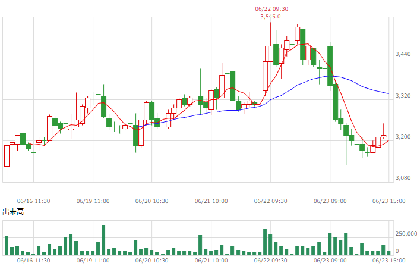Click the 3,545.0 high price label
This screenshot has height=266, width=417.
[270, 17]
